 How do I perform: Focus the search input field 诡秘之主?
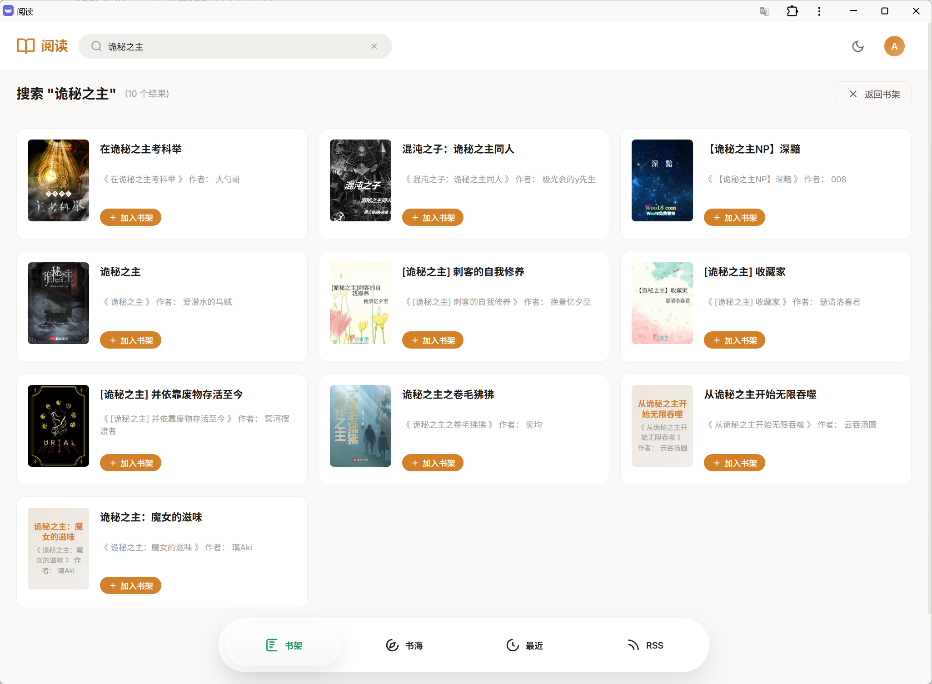tap(236, 46)
